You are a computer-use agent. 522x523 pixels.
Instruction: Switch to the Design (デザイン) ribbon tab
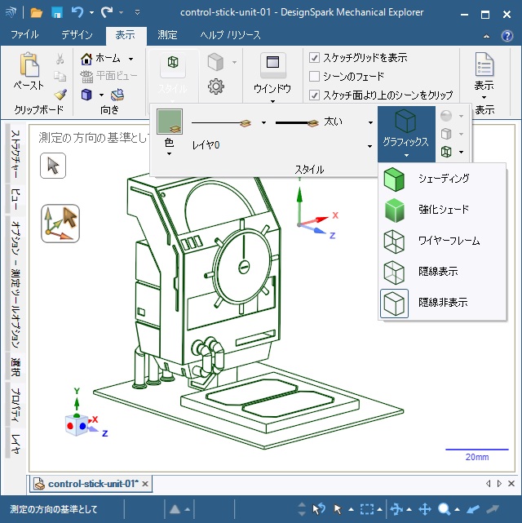tap(77, 35)
